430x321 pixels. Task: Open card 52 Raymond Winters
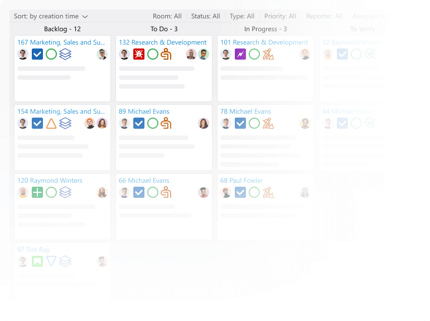point(353,42)
